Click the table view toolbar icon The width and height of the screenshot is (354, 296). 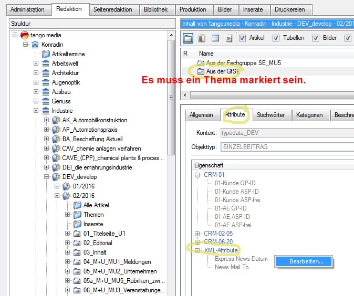tap(215, 38)
